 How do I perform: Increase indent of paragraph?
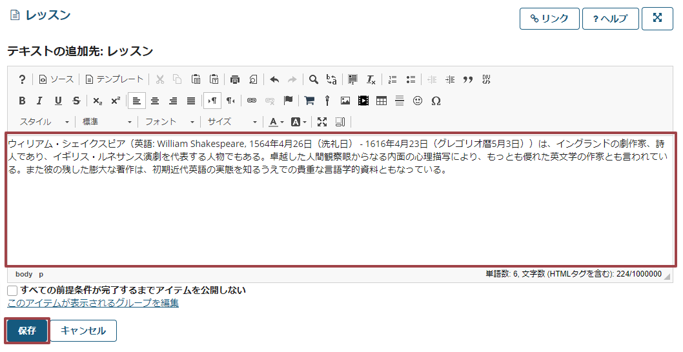click(x=450, y=79)
